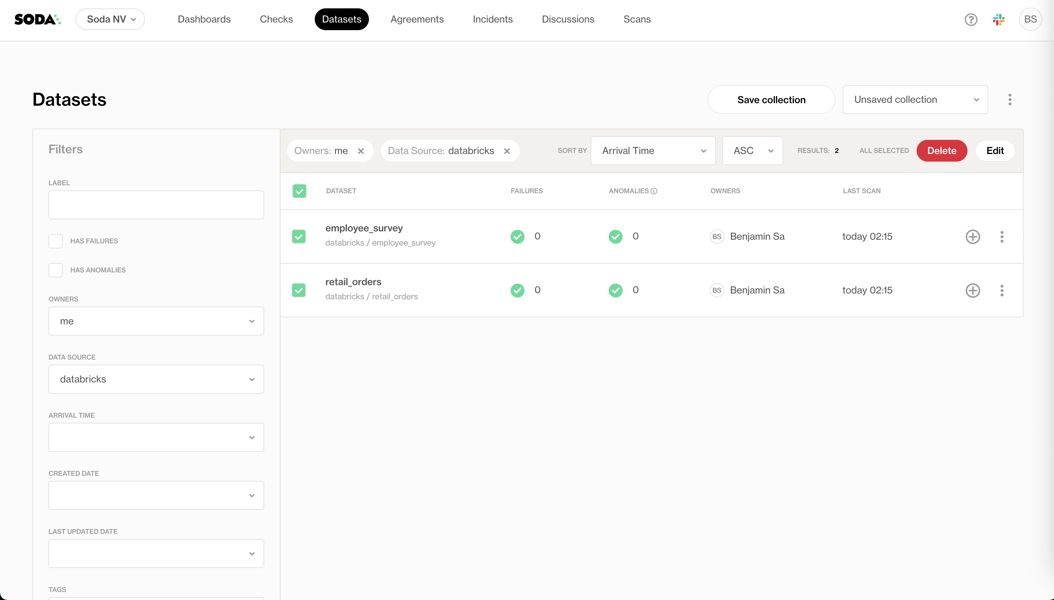The height and width of the screenshot is (600, 1054).
Task: Click the Edit button
Action: [995, 151]
